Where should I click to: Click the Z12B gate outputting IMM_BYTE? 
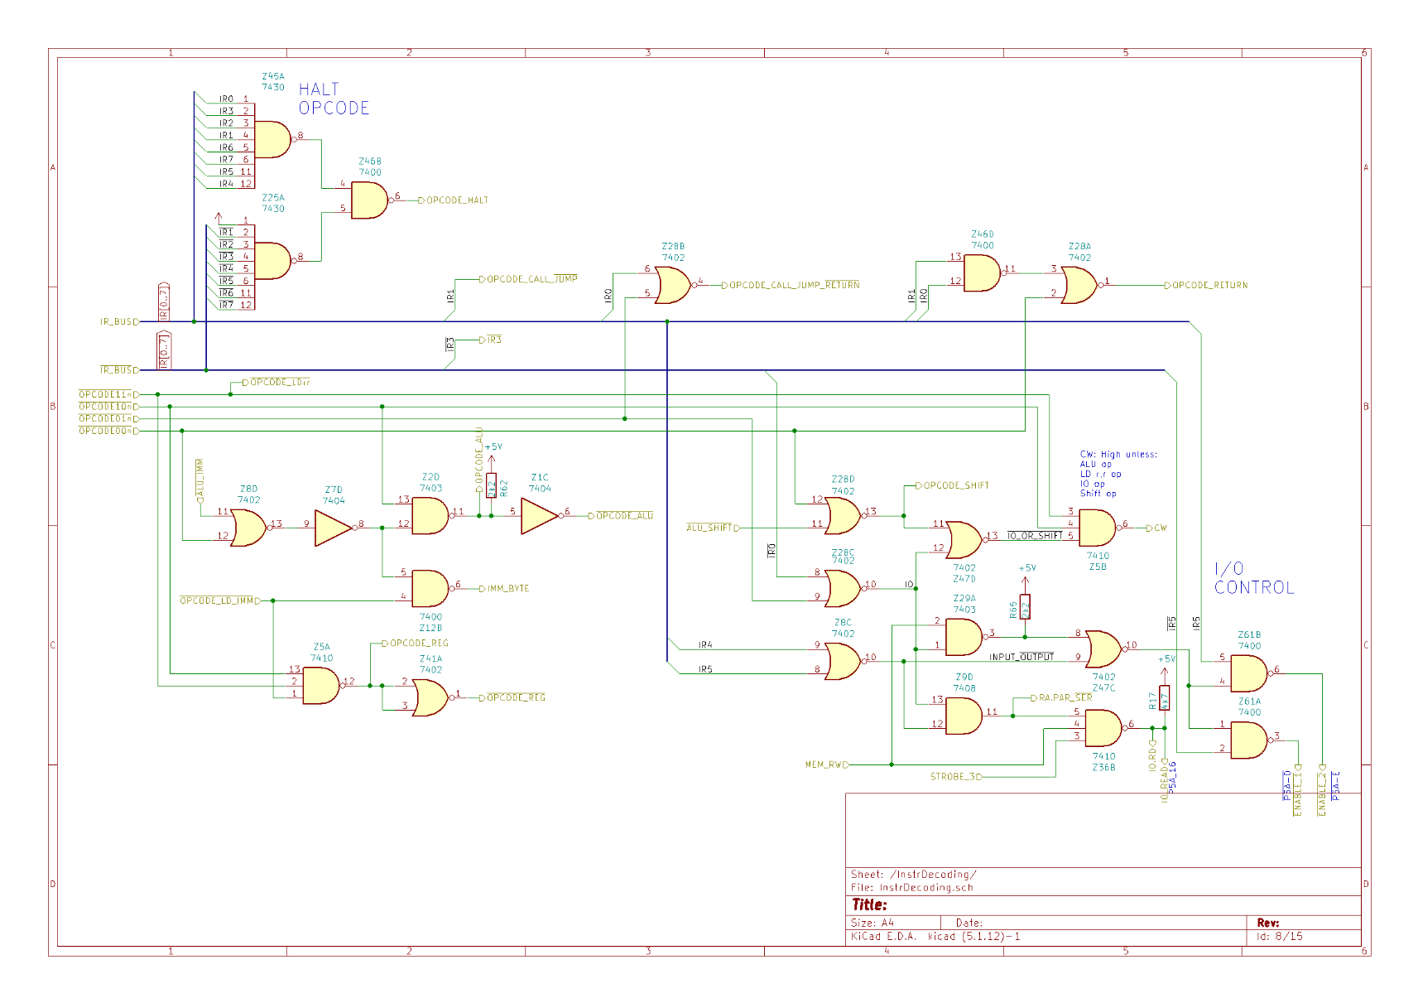click(x=430, y=588)
